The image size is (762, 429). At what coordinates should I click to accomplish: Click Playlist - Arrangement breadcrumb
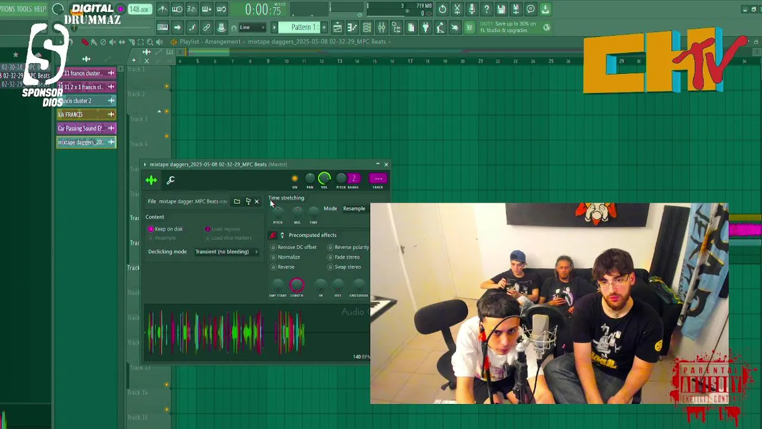pyautogui.click(x=210, y=42)
